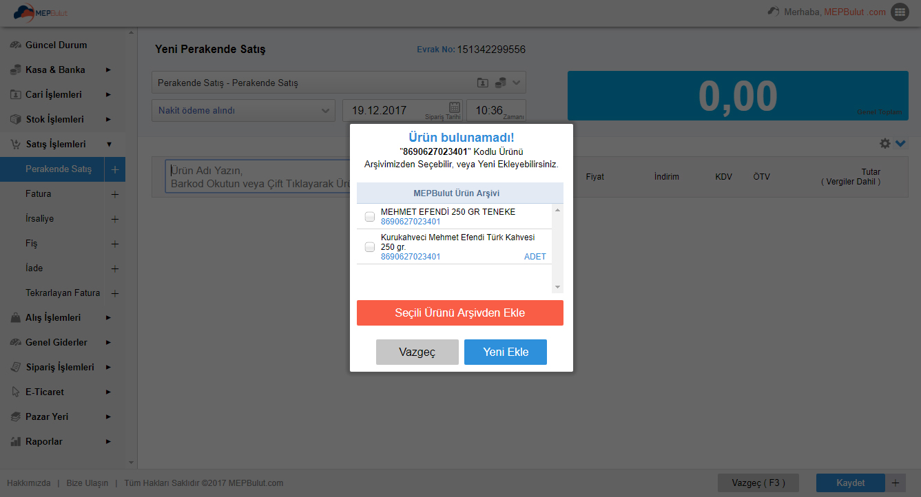Open the Perakende Satış type dropdown arrow

pos(517,83)
